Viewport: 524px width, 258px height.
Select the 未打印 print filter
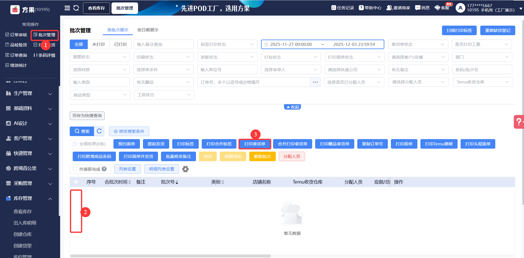coord(98,44)
